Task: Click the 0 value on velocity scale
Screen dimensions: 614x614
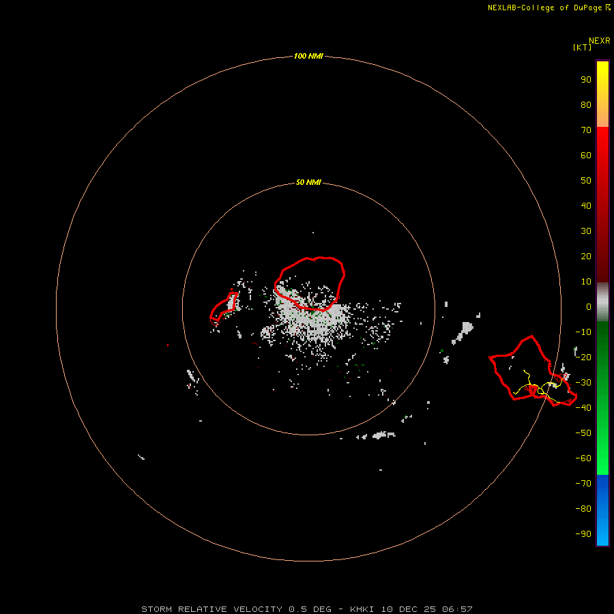Action: (589, 307)
